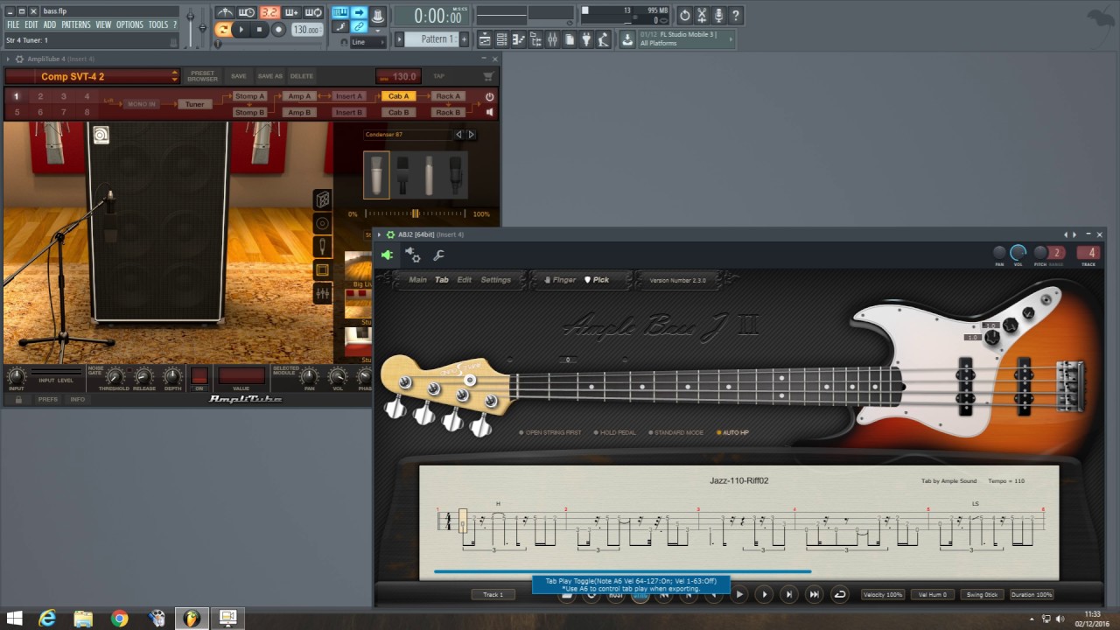Open the mixer icon in toolbar
This screenshot has width=1120, height=630.
click(x=552, y=39)
